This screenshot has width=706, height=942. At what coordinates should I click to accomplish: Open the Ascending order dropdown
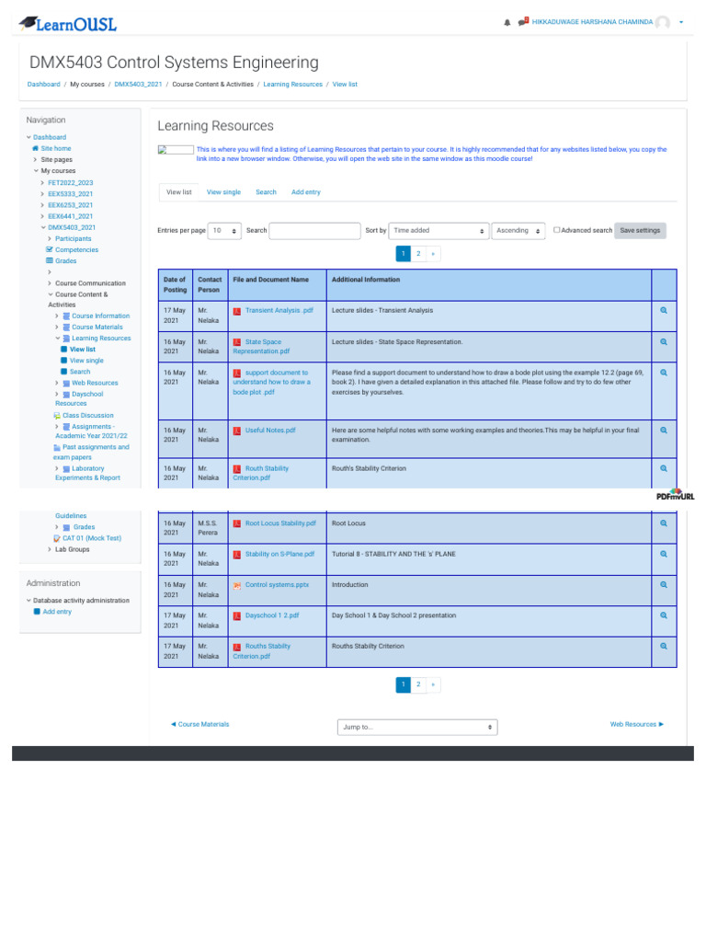[x=518, y=231]
